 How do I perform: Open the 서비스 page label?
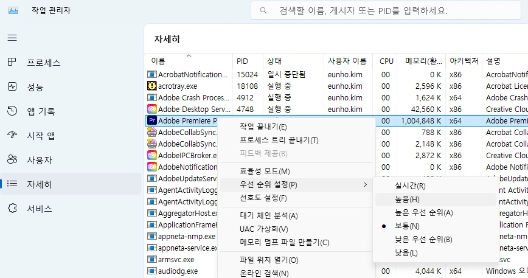40,209
